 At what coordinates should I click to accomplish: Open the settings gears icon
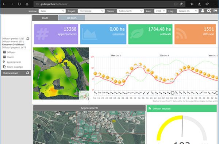point(209,11)
